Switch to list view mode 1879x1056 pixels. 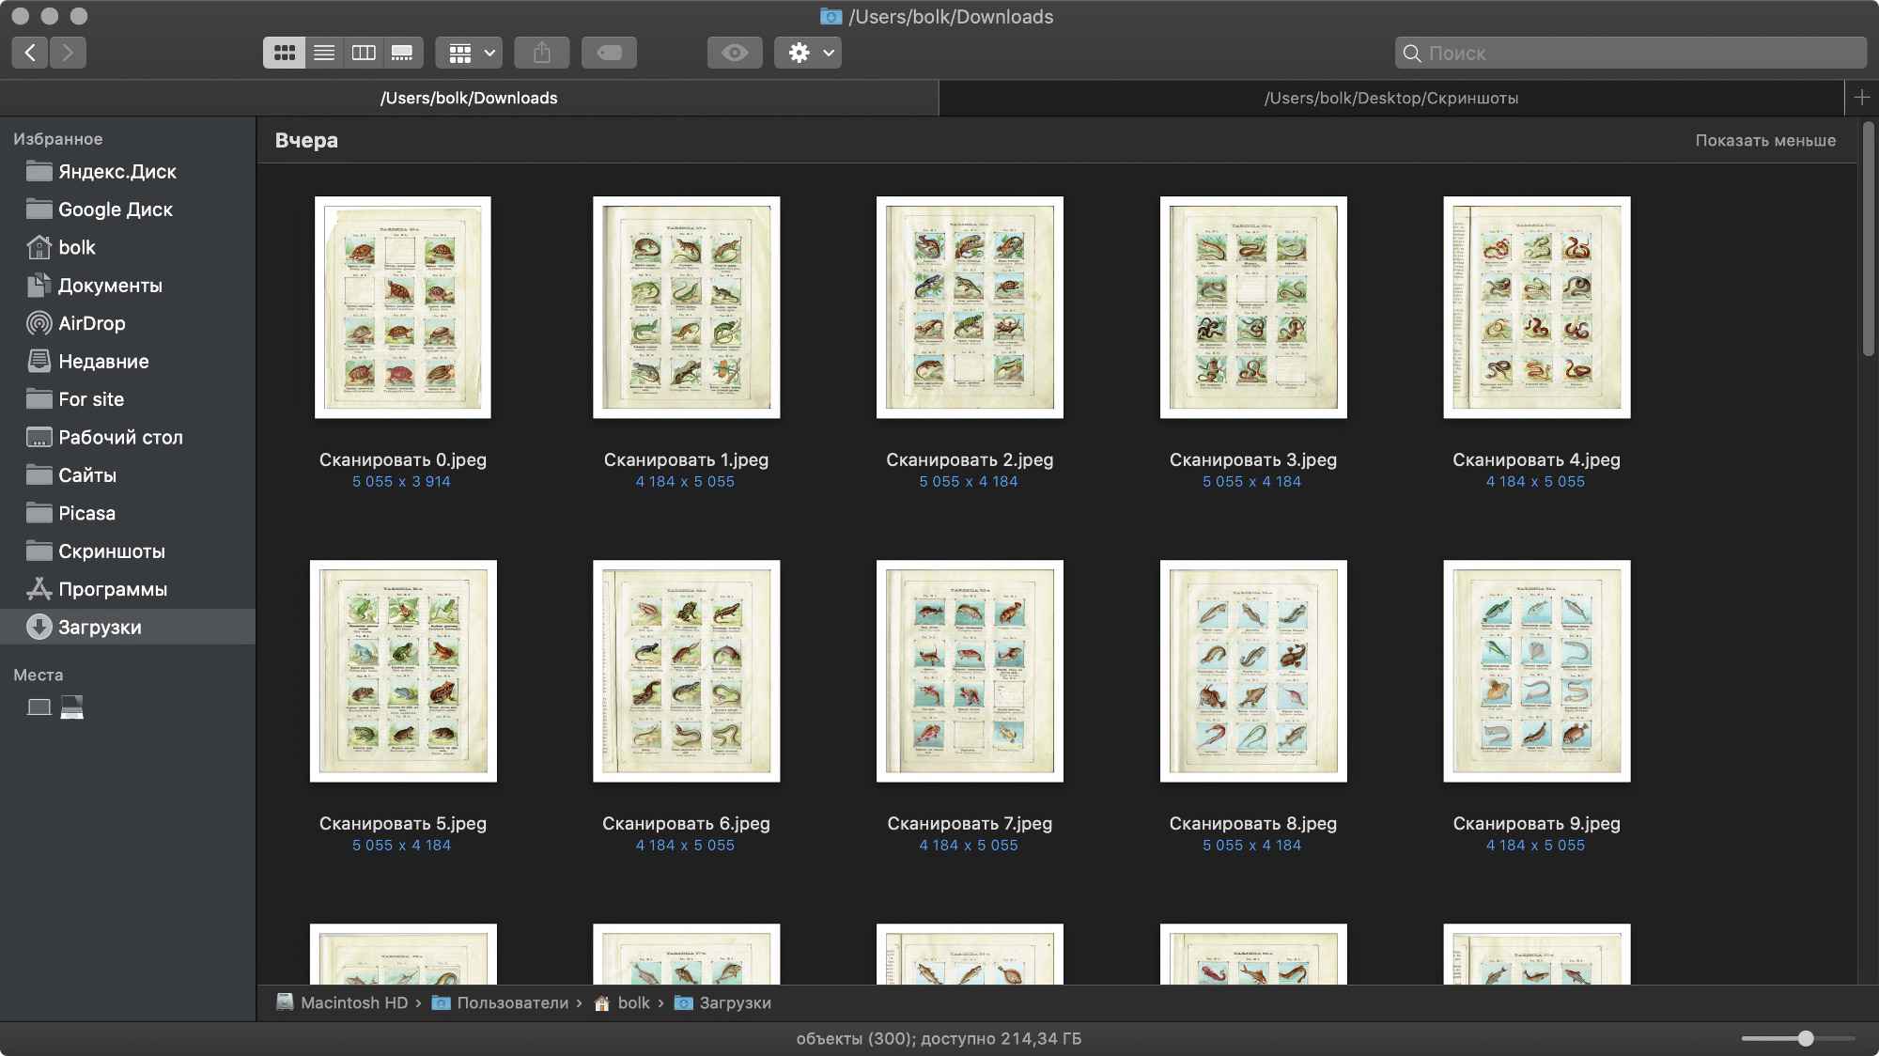click(324, 53)
